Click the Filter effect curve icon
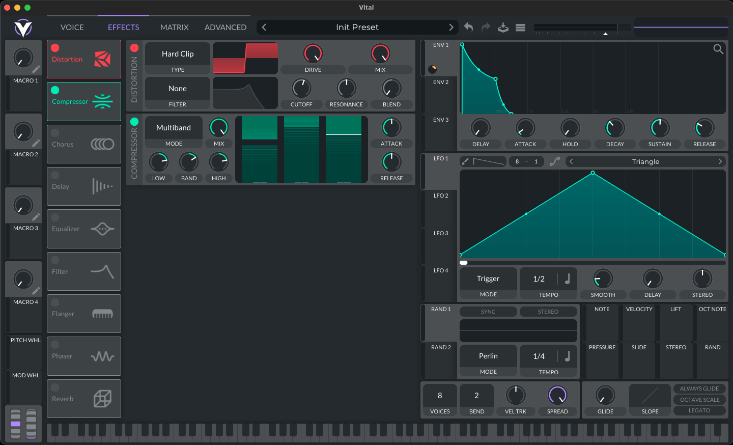Screen dimensions: 733x445 [102, 271]
